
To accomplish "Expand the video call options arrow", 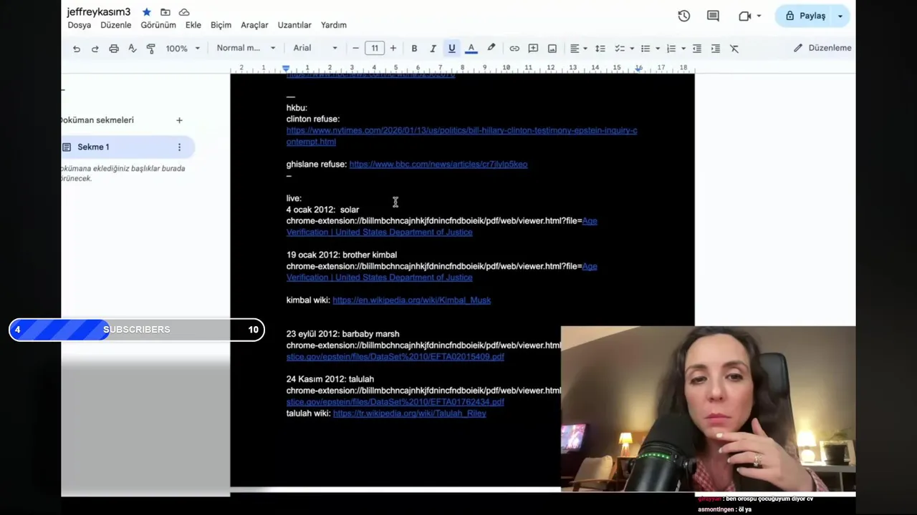I will coord(759,16).
